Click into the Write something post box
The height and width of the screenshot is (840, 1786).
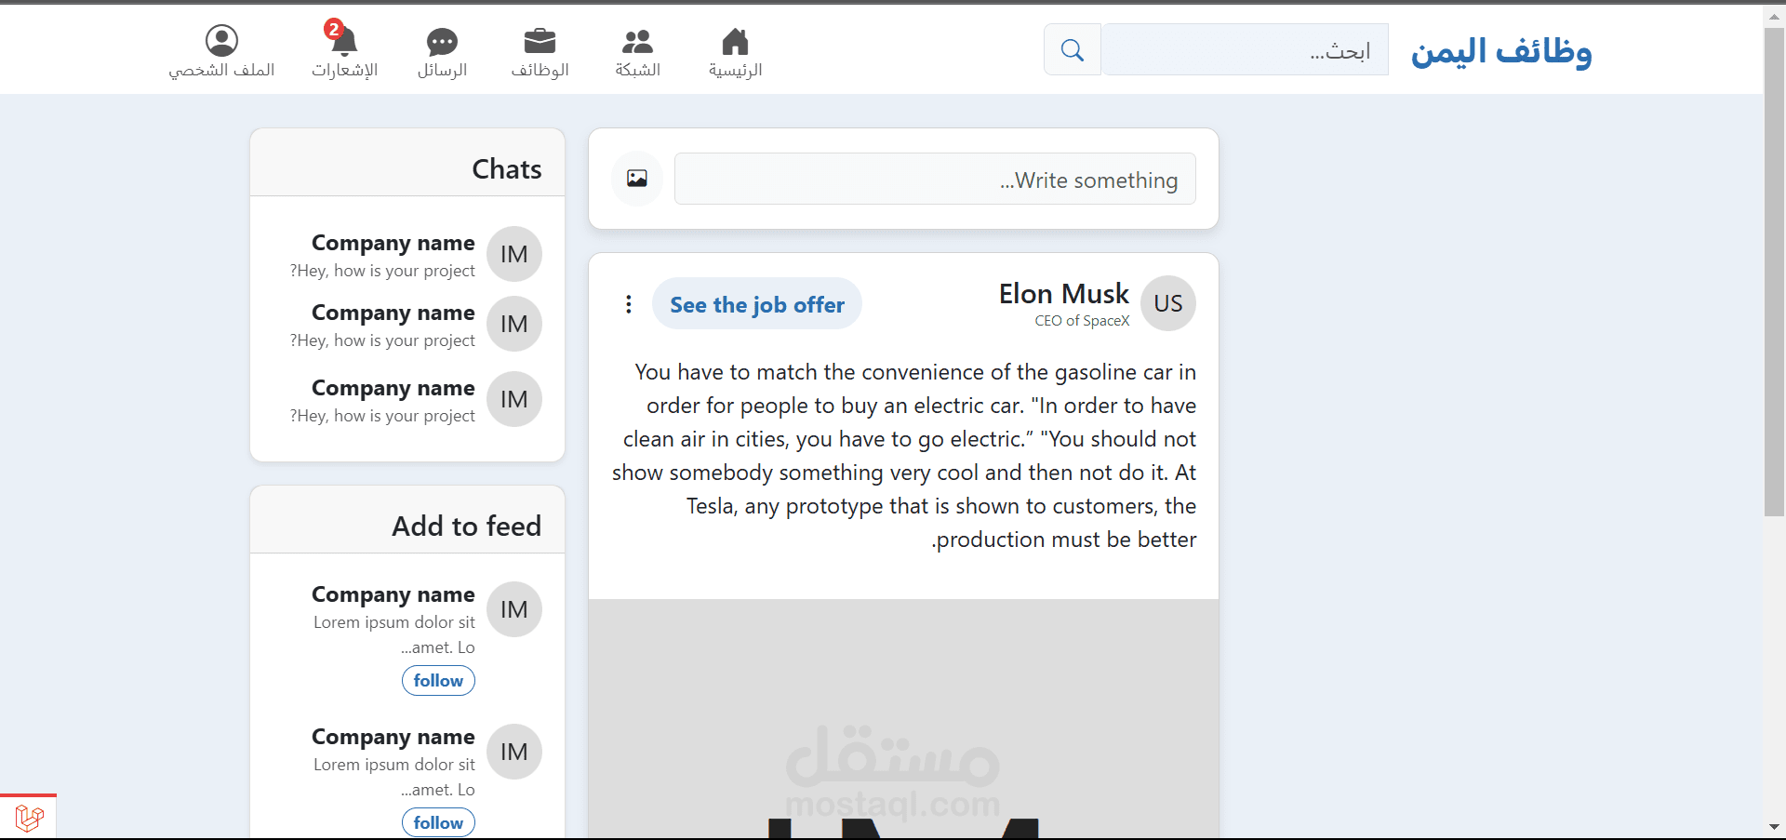pyautogui.click(x=935, y=179)
